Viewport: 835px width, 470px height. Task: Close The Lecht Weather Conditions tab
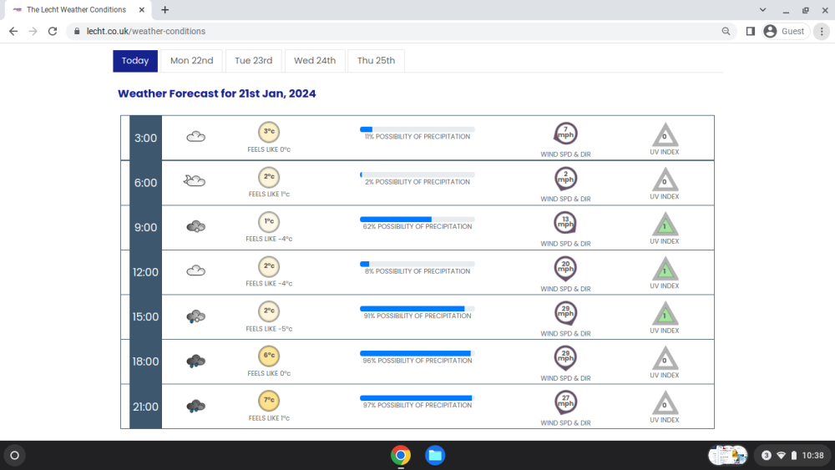coord(142,9)
